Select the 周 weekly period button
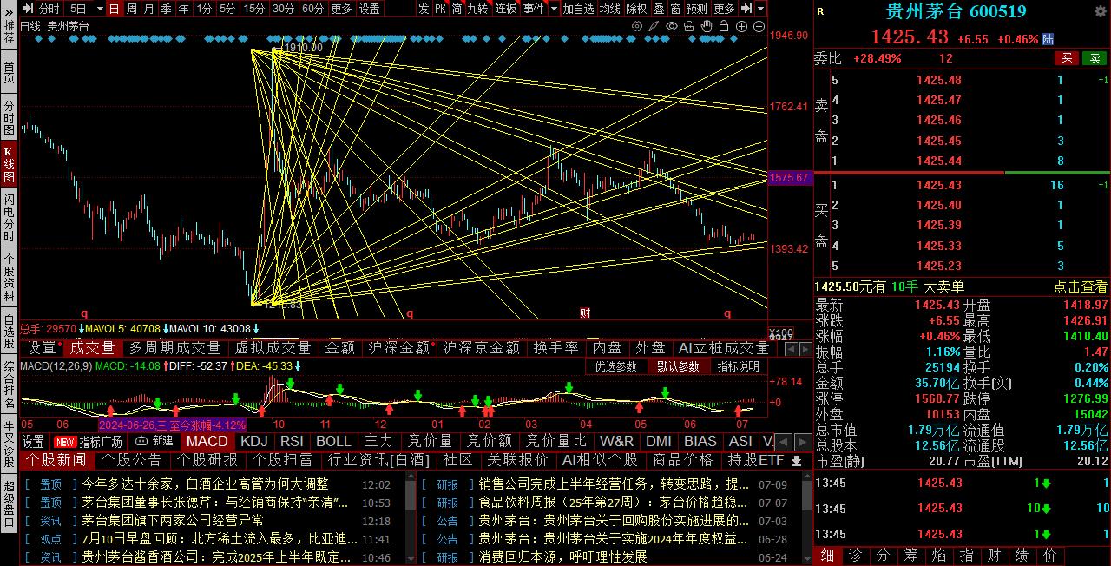1111x566 pixels. pyautogui.click(x=132, y=9)
